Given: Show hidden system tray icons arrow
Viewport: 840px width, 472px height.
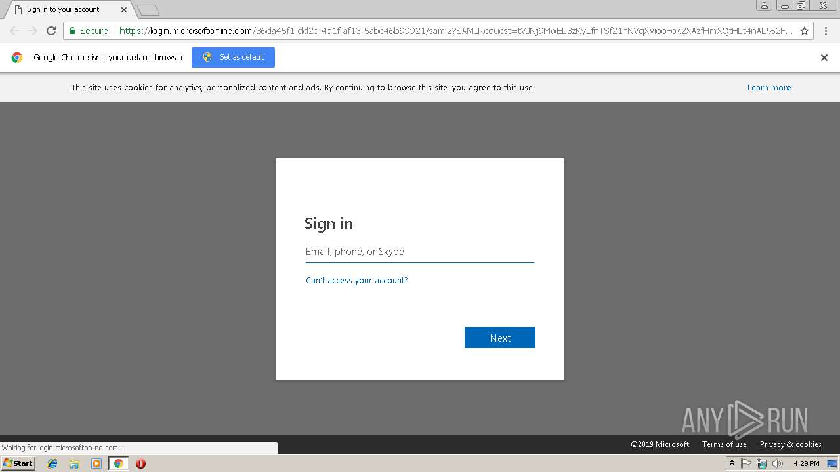Looking at the screenshot, I should click(x=732, y=463).
